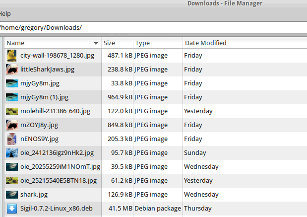The height and width of the screenshot is (217, 307).
Task: Click the oie_2412136igz9nHk2.jpg thumbnail icon
Action: 11,152
